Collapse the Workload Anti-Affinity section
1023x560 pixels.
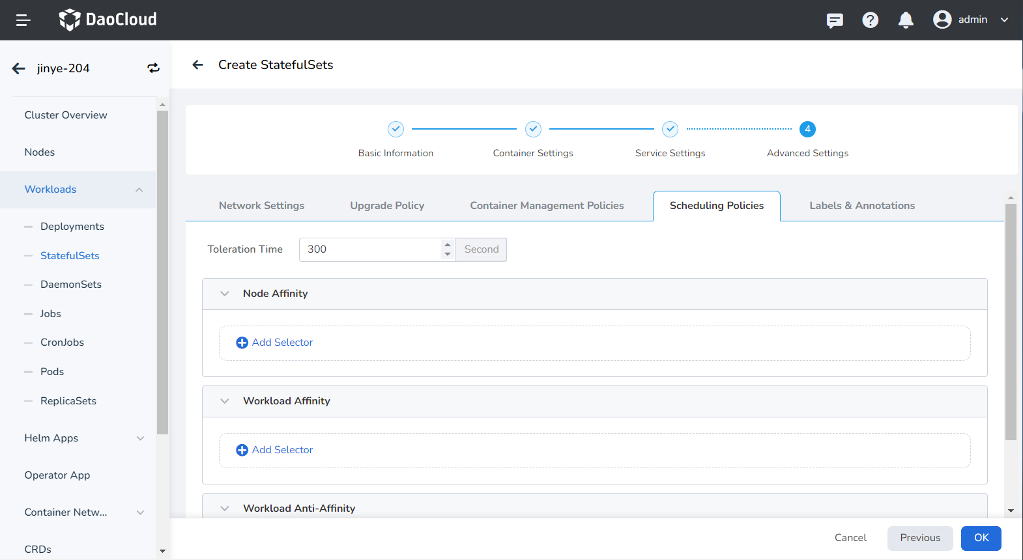click(225, 509)
